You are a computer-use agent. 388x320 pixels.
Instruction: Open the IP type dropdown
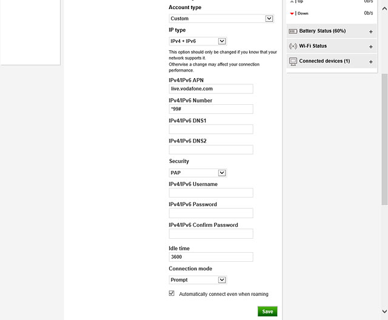click(198, 41)
